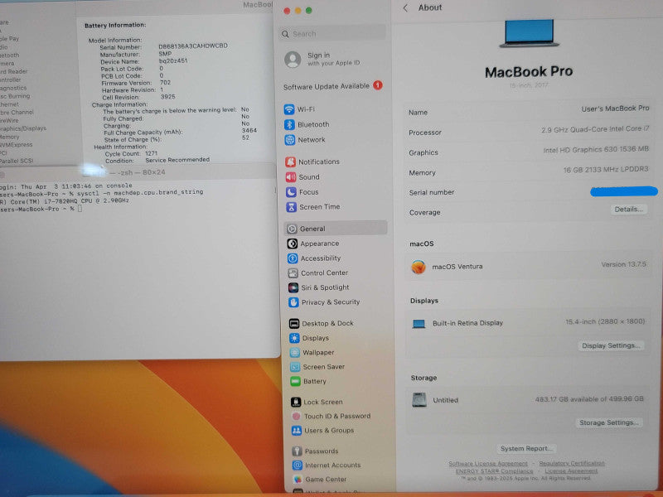Click the MacBook Pro laptop image
Viewport: 663px width, 497px height.
[529, 33]
